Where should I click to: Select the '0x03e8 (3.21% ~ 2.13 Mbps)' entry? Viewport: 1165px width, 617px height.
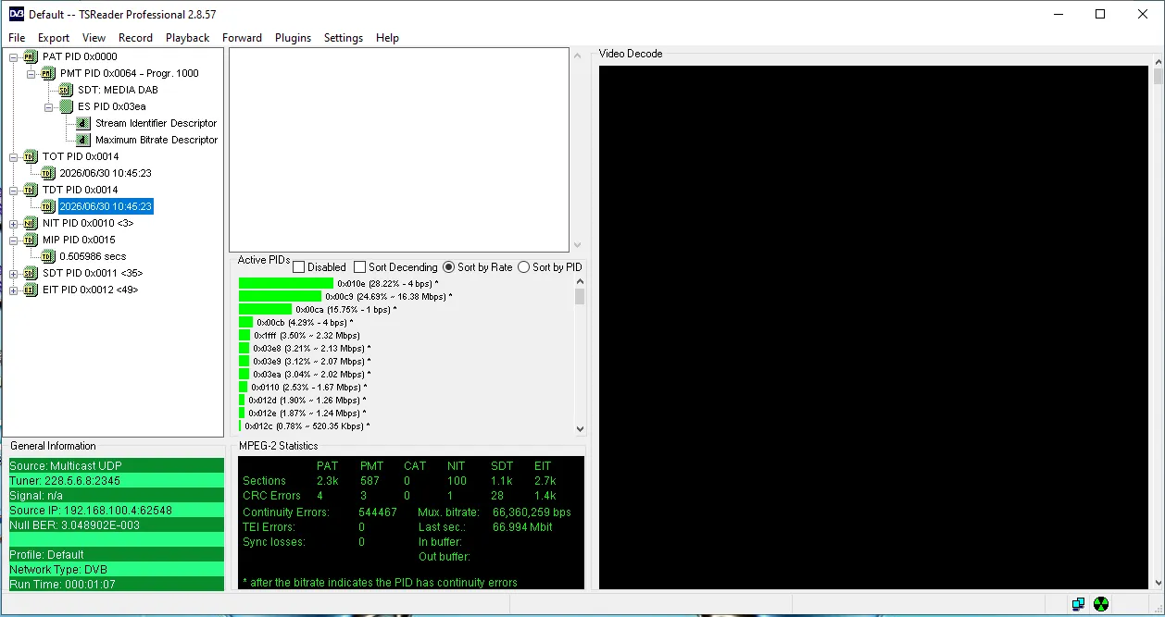[x=311, y=348]
